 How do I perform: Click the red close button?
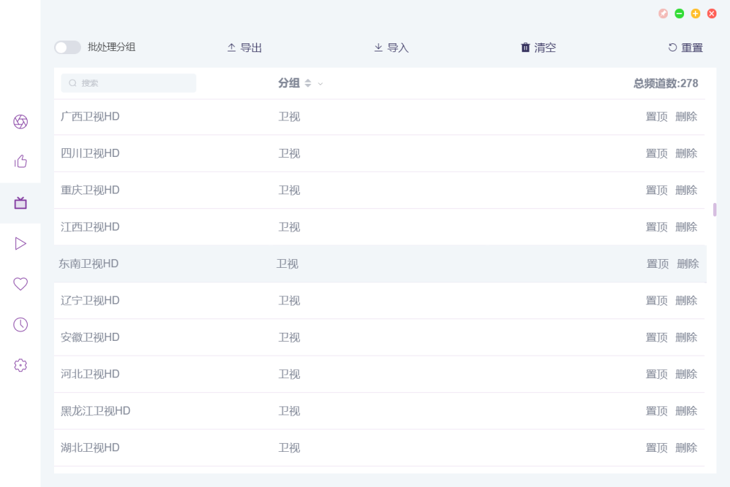tap(712, 14)
